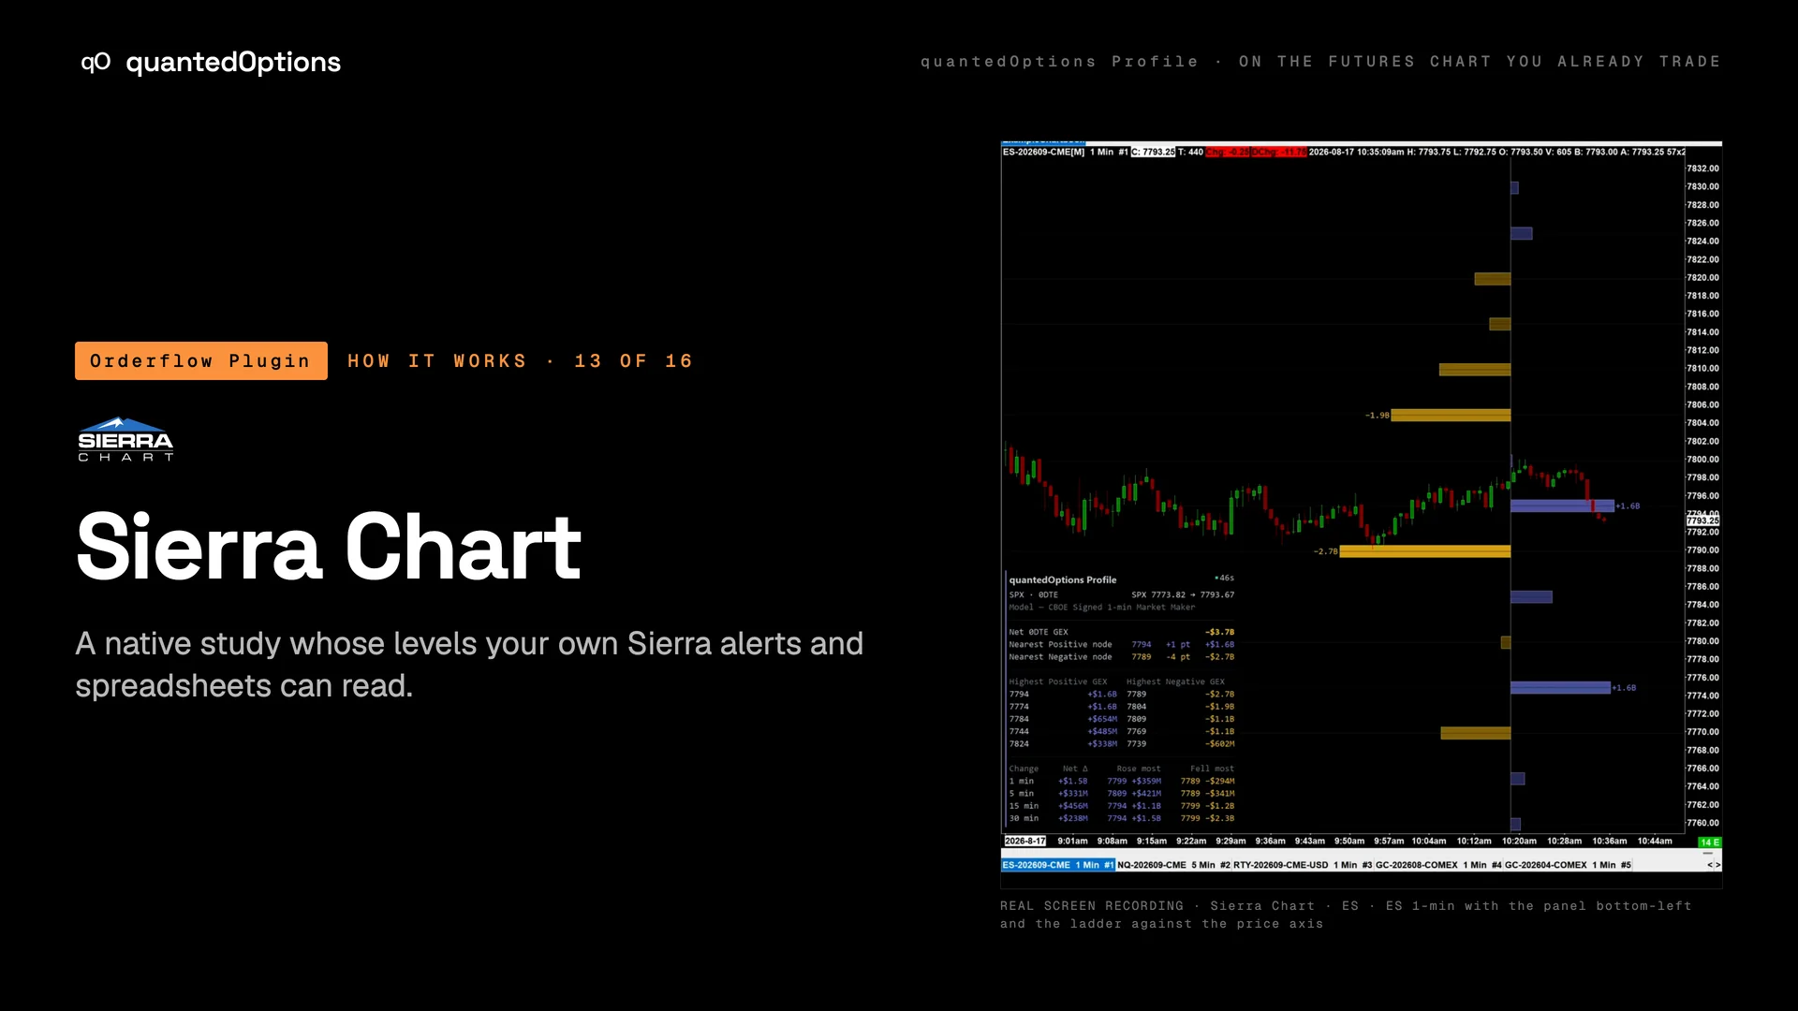This screenshot has width=1798, height=1011.
Task: Click the "Highest Negative GEX" column header
Action: click(x=1175, y=681)
